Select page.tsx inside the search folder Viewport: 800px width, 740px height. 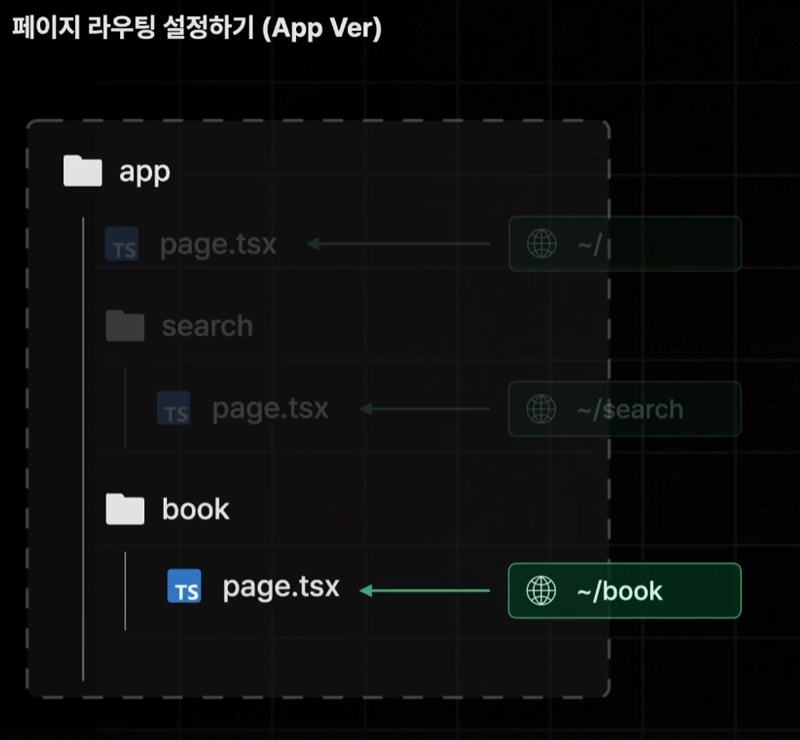(x=270, y=409)
